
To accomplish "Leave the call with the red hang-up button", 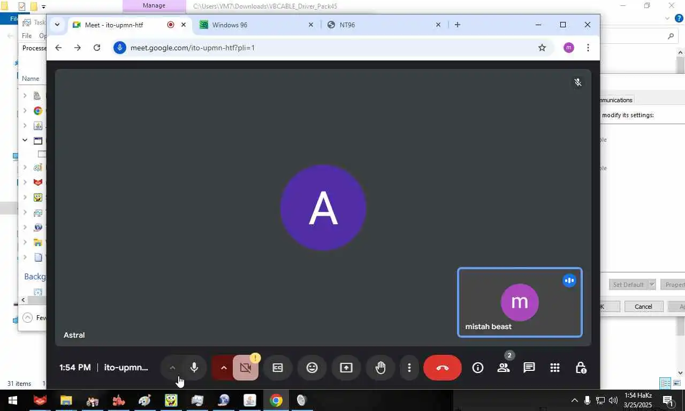I will coord(443,368).
